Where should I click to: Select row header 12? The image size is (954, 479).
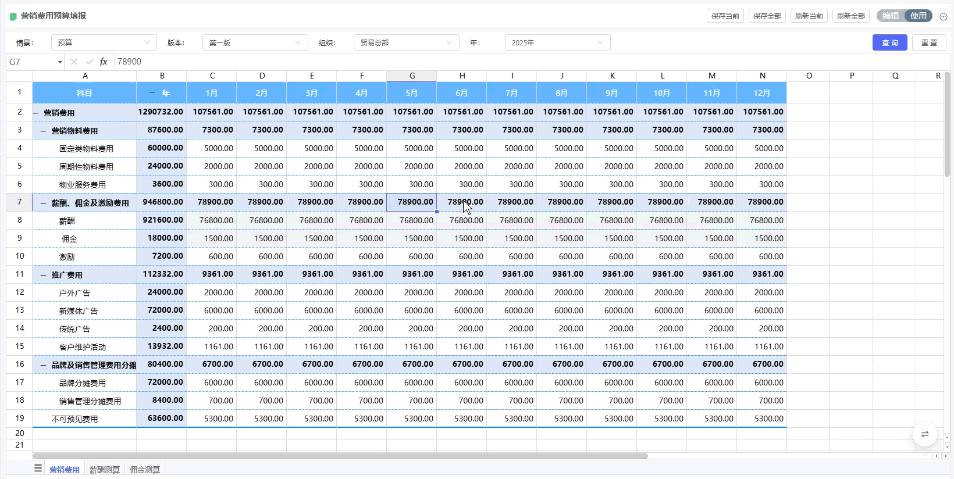point(19,292)
